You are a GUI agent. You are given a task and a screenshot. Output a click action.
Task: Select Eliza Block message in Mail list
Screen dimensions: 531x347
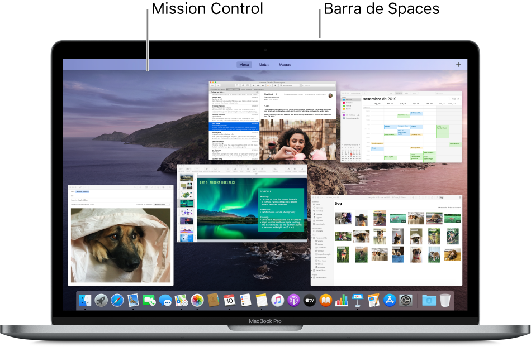(x=234, y=127)
